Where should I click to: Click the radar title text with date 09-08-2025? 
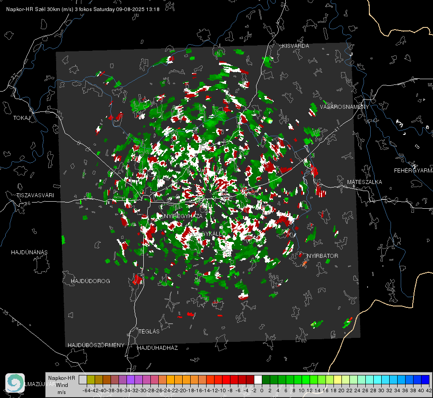83,9
